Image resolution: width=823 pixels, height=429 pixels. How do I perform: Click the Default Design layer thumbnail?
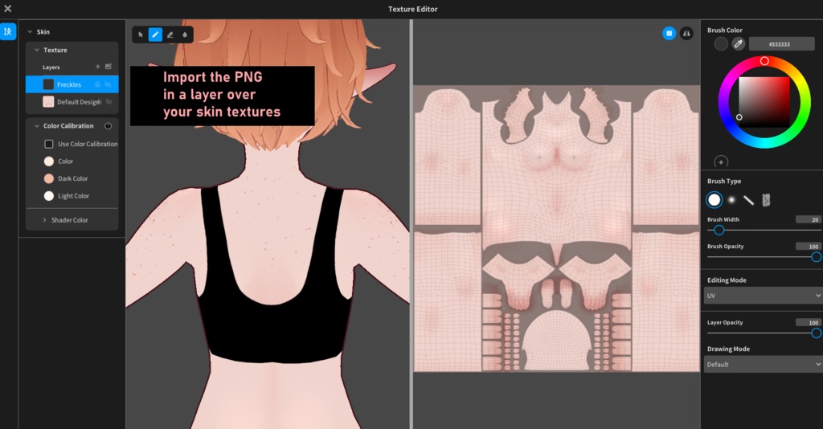[48, 102]
